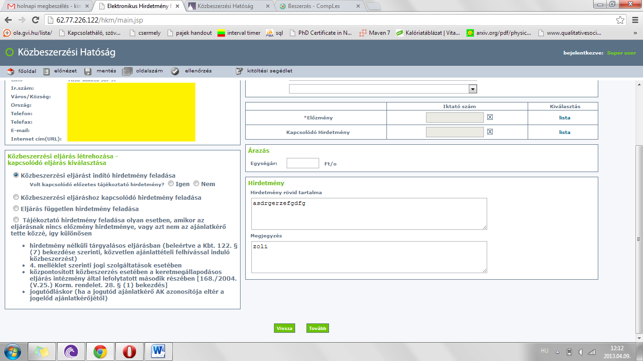Click the Előzmény Iktató szám field
Screen dimensions: 643x361
(455, 118)
